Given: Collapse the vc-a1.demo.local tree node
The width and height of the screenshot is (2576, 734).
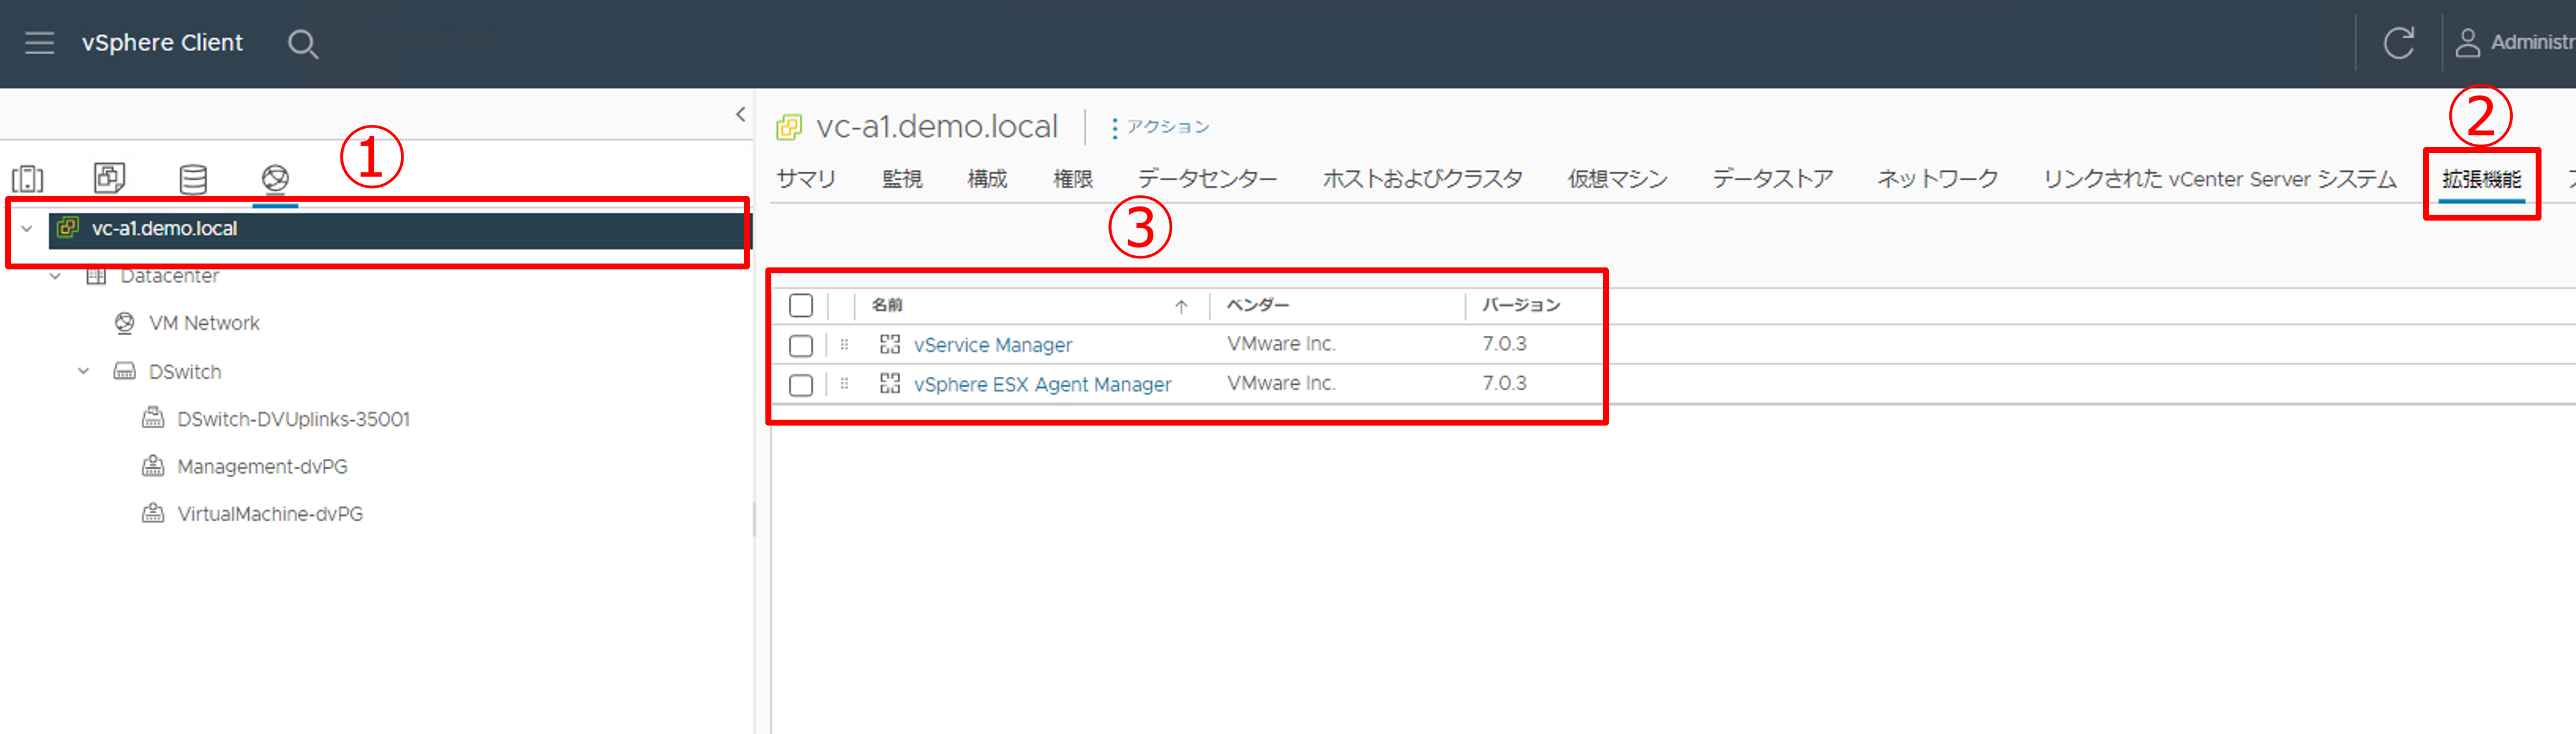Looking at the screenshot, I should [27, 229].
